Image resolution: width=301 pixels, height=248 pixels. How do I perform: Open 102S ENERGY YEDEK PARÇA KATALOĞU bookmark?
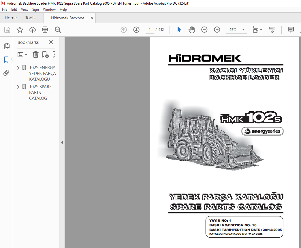click(42, 73)
